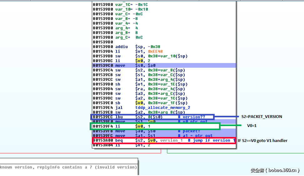Select the var_1C= -0x1C definition
304x176 pixels.
pos(132,5)
